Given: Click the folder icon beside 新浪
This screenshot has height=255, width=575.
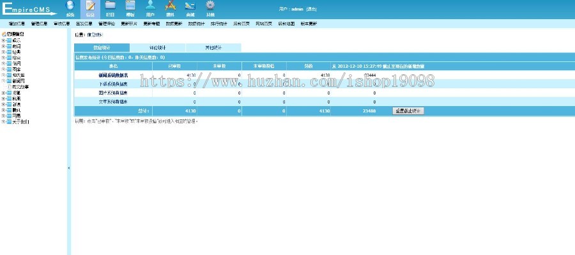Looking at the screenshot, I should click(x=9, y=104).
